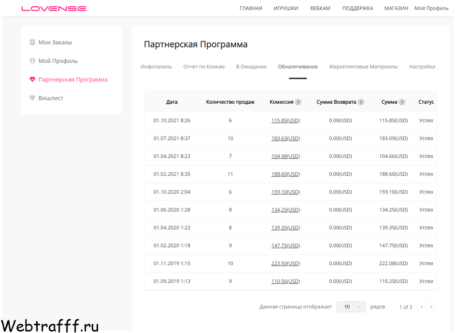Image resolution: width=455 pixels, height=333 pixels.
Task: Click the help icon next to Комиссия
Action: [x=298, y=102]
